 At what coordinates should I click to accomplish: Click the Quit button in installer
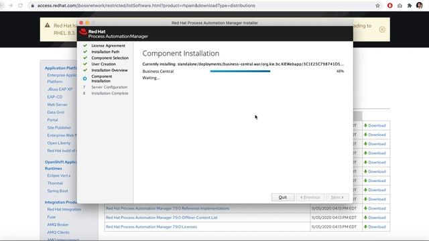coord(283,197)
